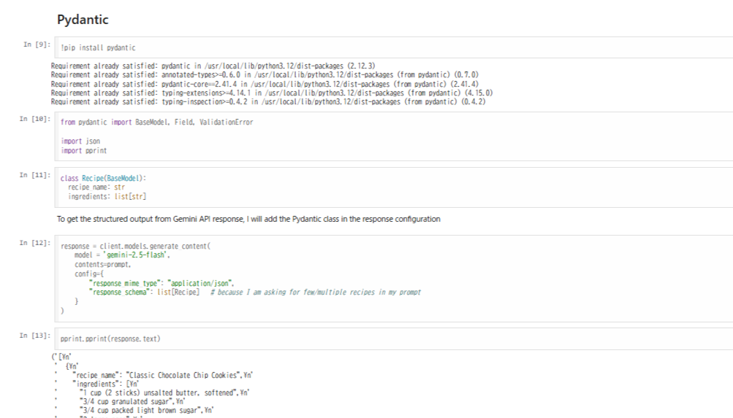
Task: Click the 'contents=prompt' line
Action: click(x=103, y=265)
